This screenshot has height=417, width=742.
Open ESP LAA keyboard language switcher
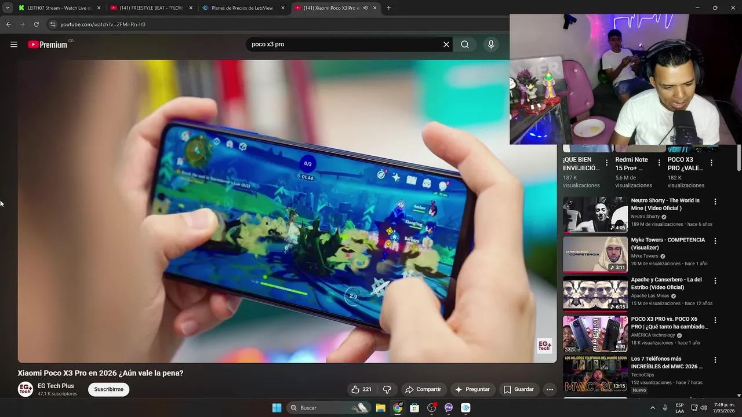[x=680, y=408]
